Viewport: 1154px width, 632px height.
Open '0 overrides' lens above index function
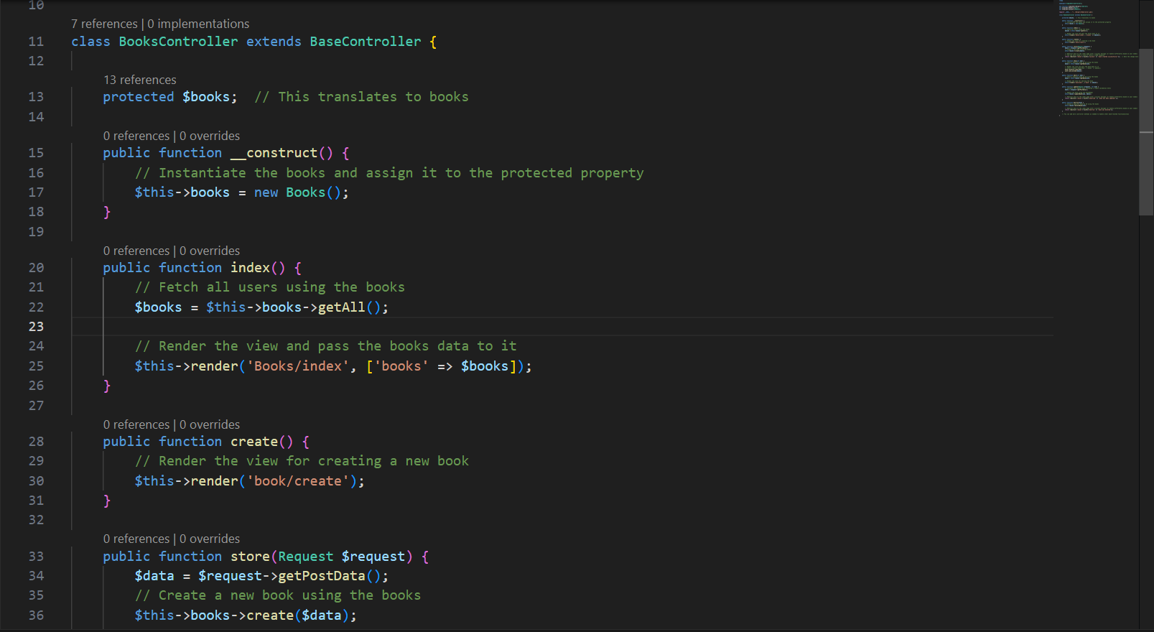210,251
